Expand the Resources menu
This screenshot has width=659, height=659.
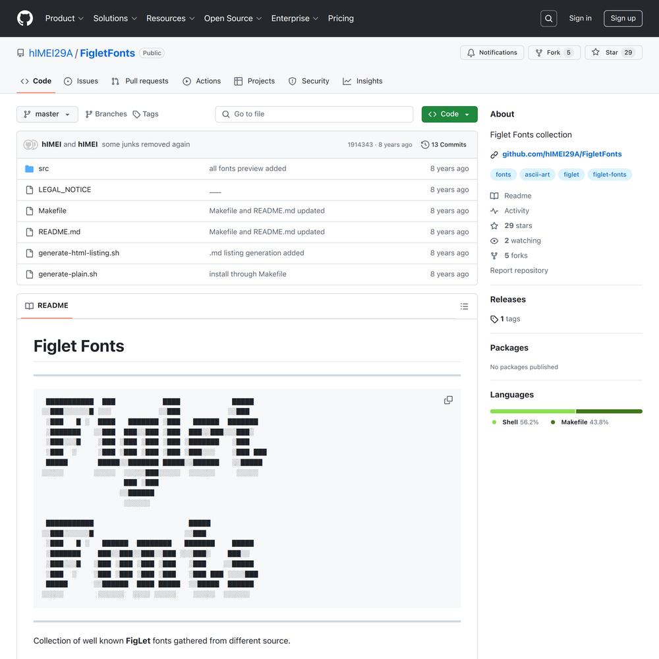[170, 18]
